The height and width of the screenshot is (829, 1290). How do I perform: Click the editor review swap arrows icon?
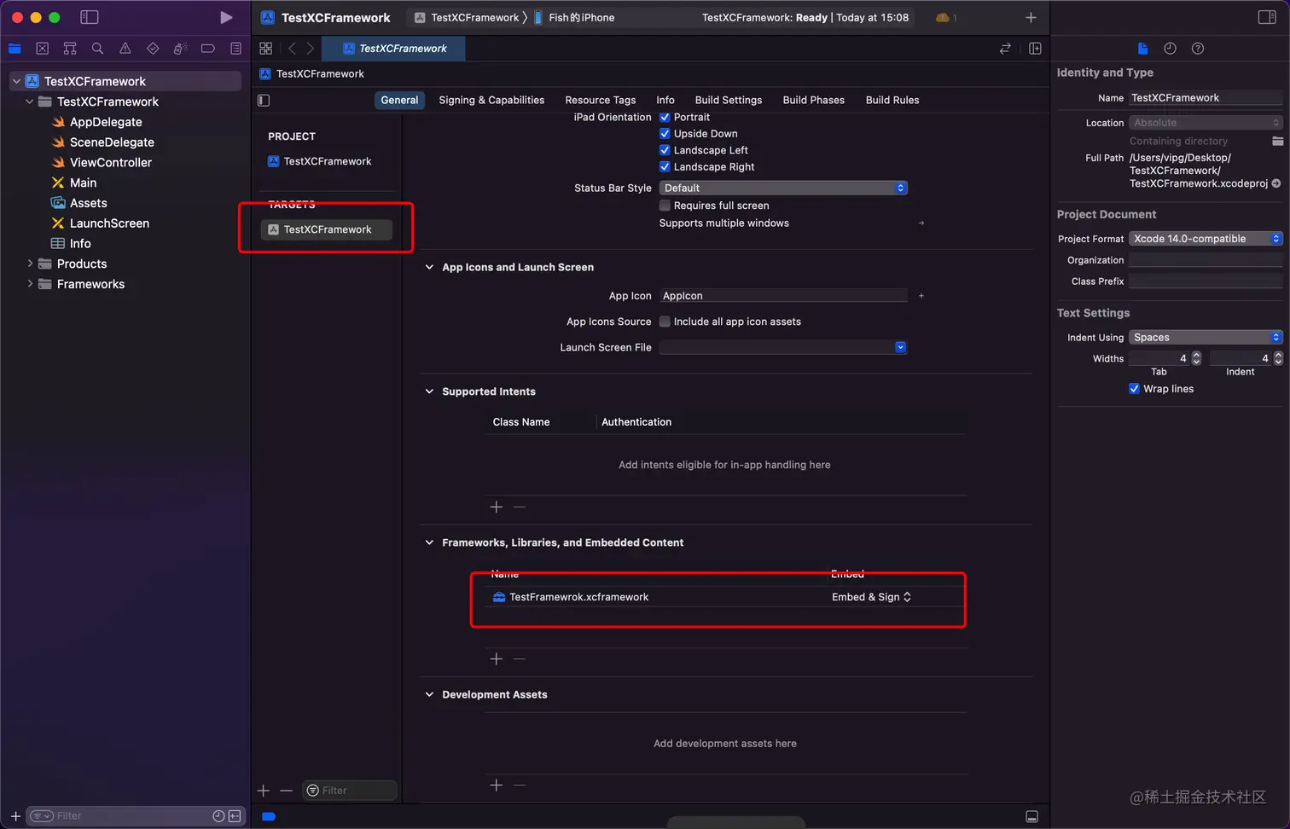click(1005, 49)
